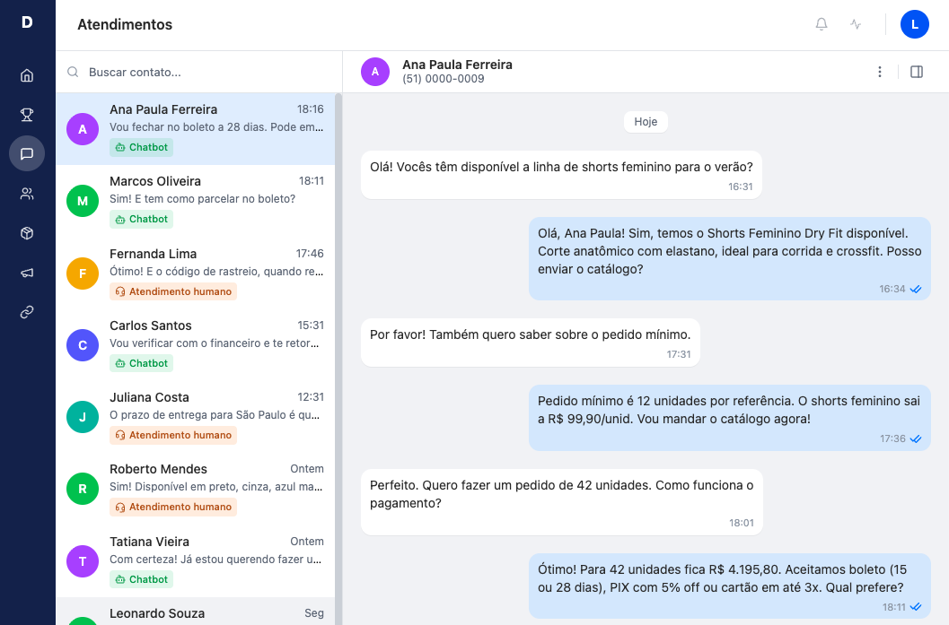Click Ana Paula Ferreira's header avatar

(374, 71)
